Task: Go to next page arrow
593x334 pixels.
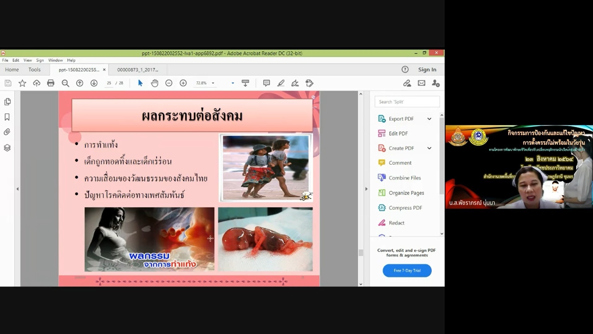Action: tap(94, 83)
